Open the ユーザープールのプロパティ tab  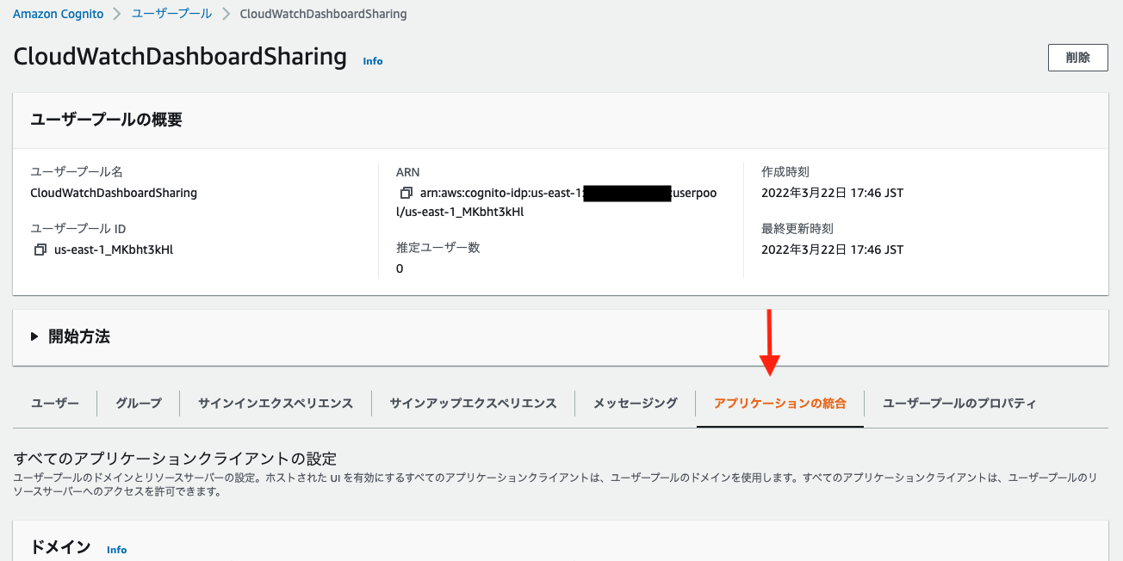click(x=959, y=403)
